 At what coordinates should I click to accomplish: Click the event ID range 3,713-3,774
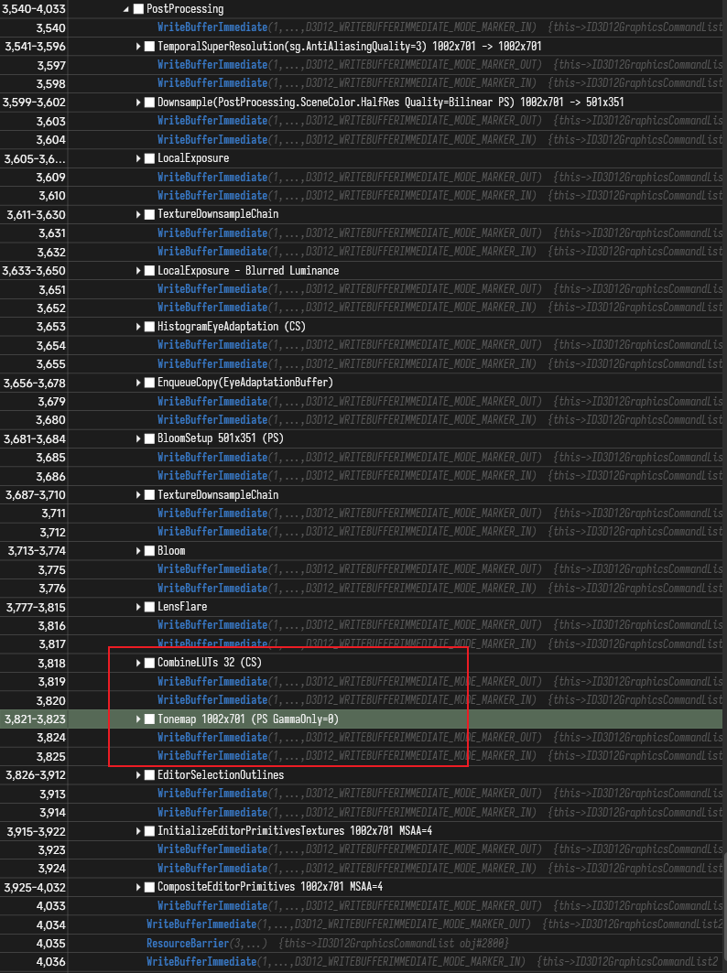coord(36,551)
